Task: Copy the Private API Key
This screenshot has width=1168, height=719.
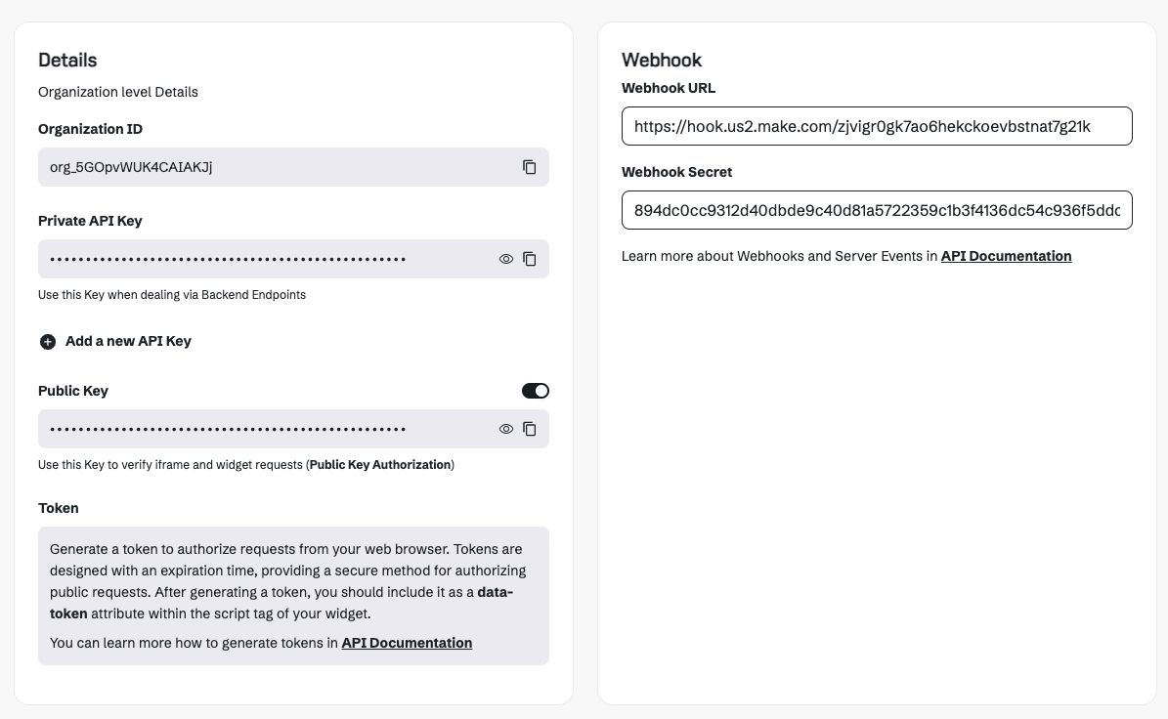Action: [530, 259]
